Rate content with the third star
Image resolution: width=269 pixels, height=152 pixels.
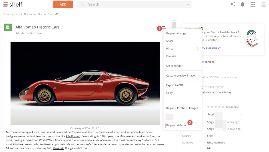click(216, 107)
